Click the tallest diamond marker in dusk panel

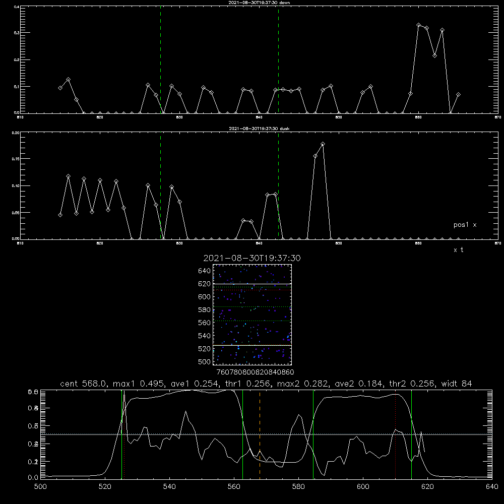[x=323, y=144]
